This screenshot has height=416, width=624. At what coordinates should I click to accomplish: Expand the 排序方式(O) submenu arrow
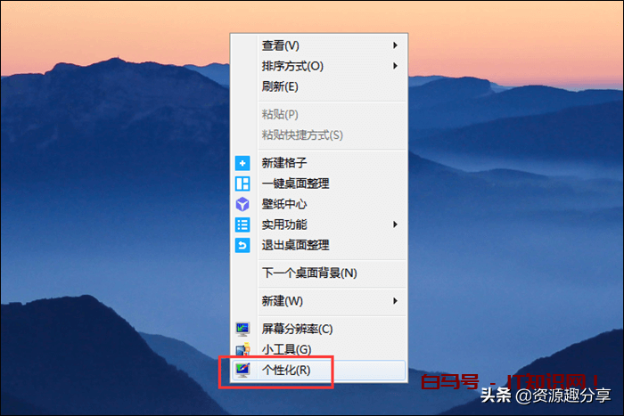click(x=395, y=66)
